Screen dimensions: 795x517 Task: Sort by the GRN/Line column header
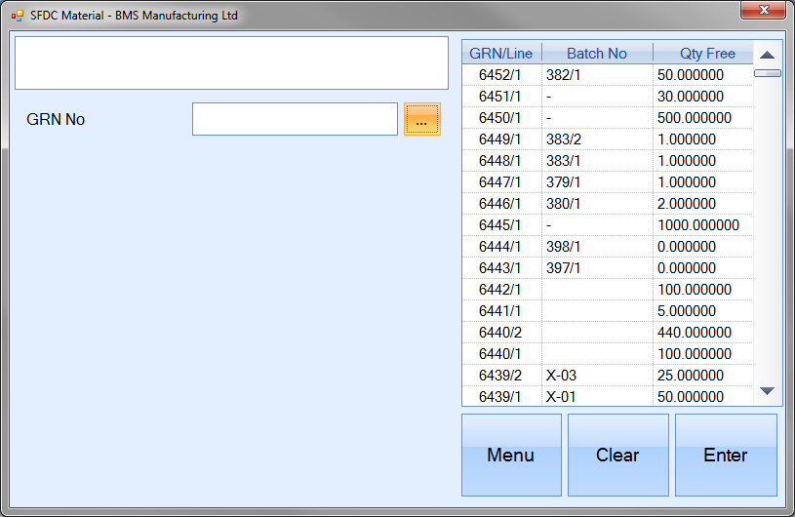pos(500,54)
